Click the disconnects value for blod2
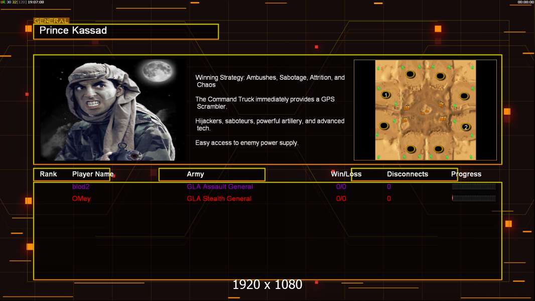The width and height of the screenshot is (535, 301). point(388,187)
